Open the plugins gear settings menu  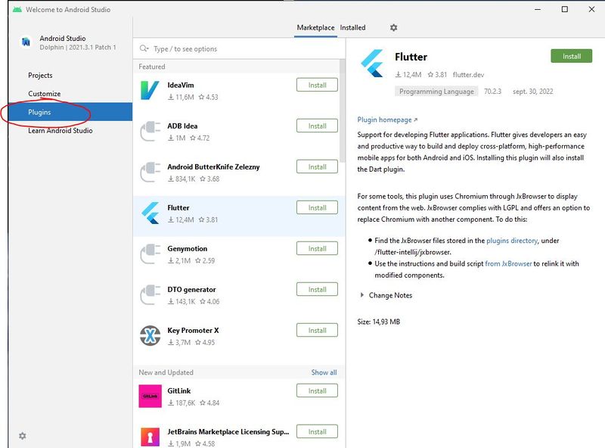point(393,28)
